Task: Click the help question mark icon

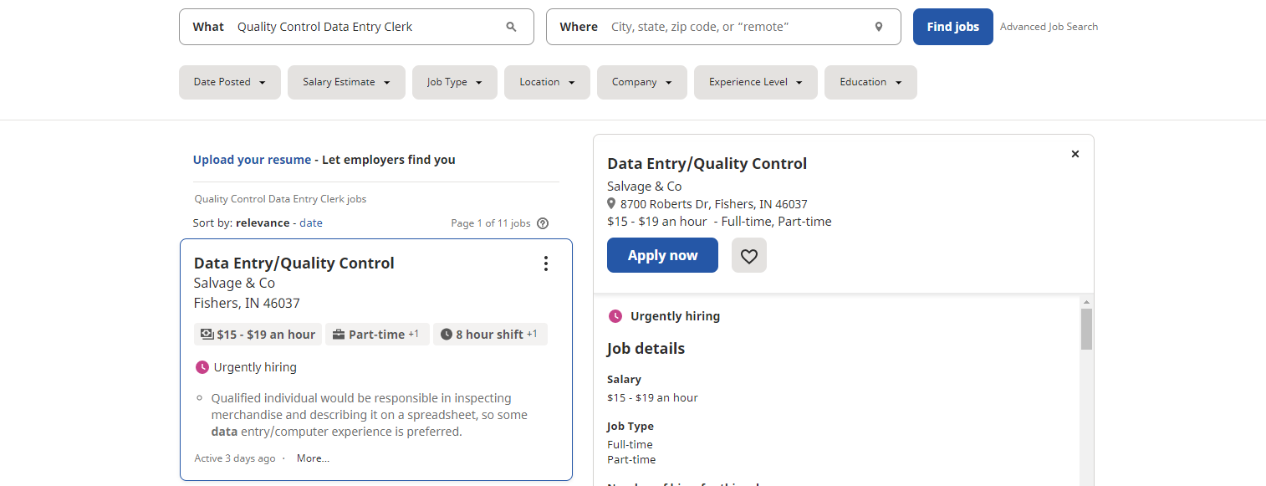Action: click(543, 223)
